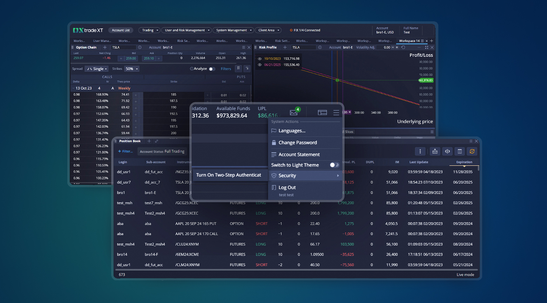Open the Strikes 50% dropdown
The height and width of the screenshot is (303, 547).
(x=131, y=69)
